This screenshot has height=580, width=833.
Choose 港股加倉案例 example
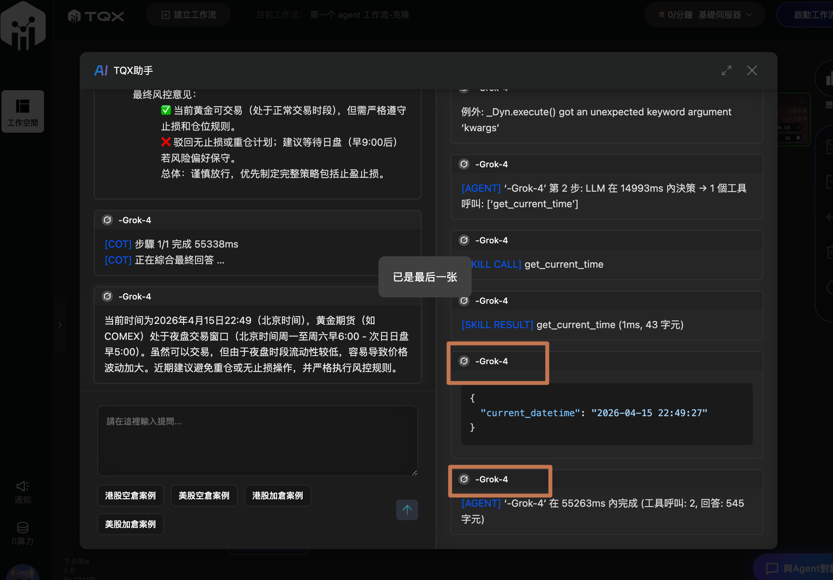277,495
